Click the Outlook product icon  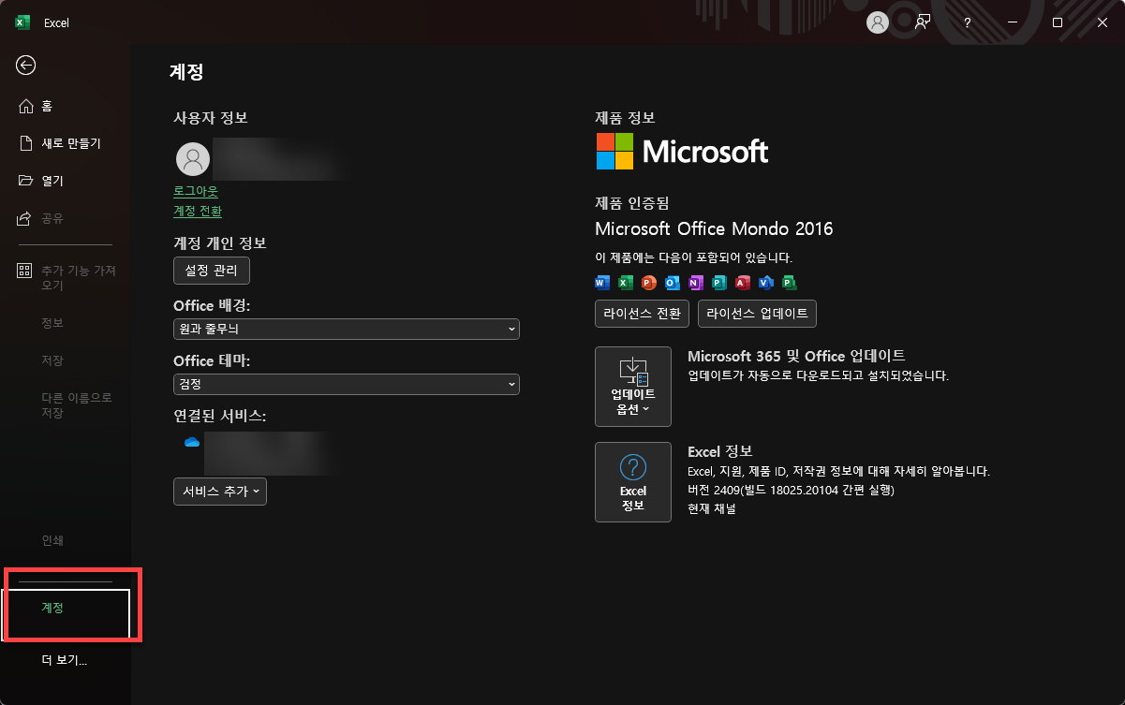point(673,282)
